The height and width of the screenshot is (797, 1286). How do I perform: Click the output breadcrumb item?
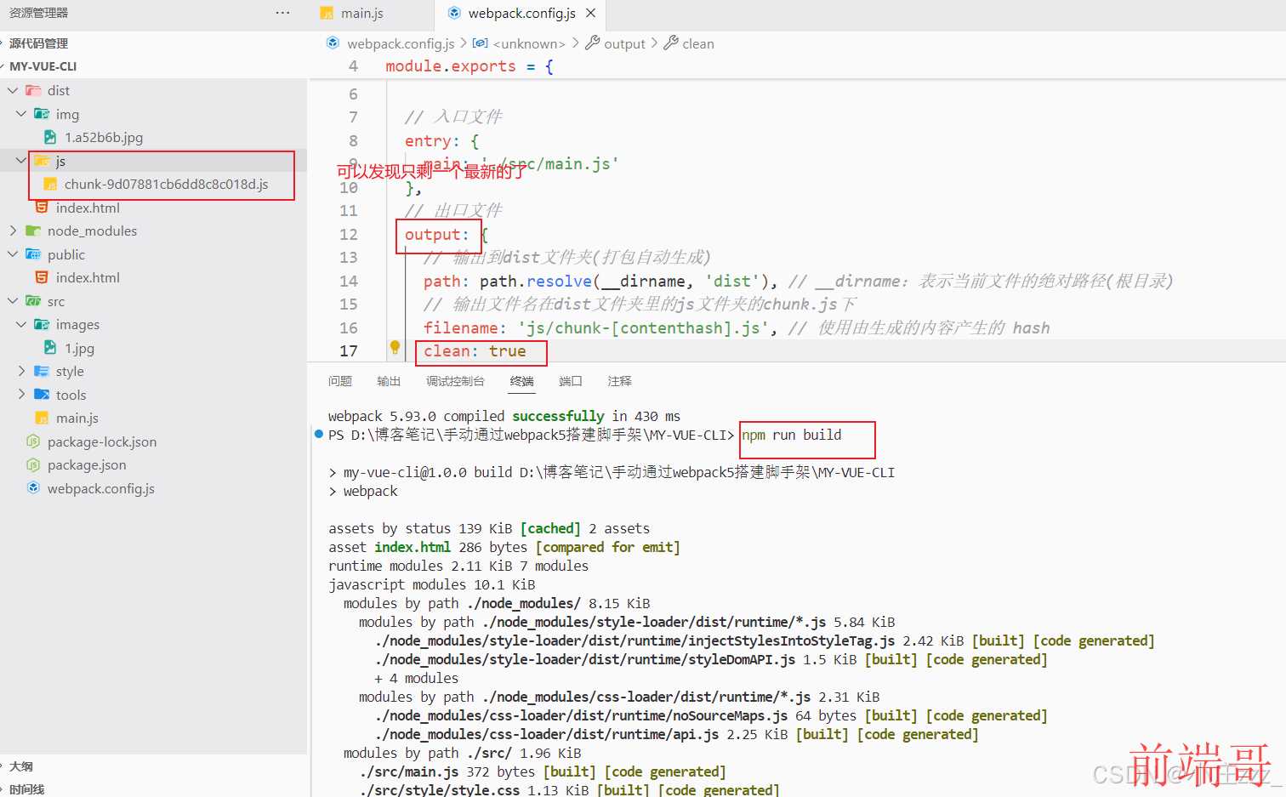(x=624, y=43)
